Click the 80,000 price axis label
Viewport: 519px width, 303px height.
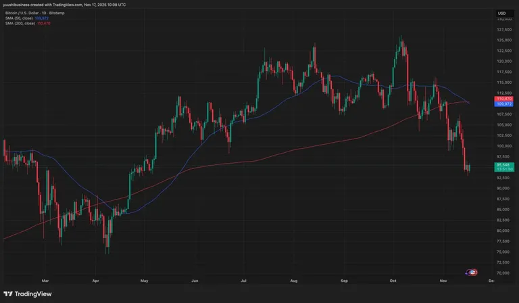pos(503,231)
